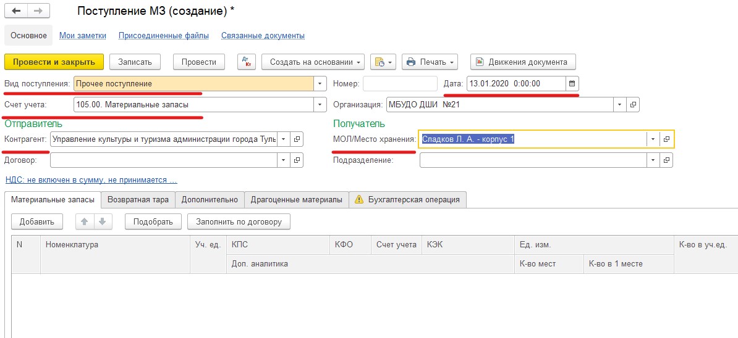Viewport: 738px width, 338px height.
Task: Click the Провести и закрыть button
Action: click(54, 62)
